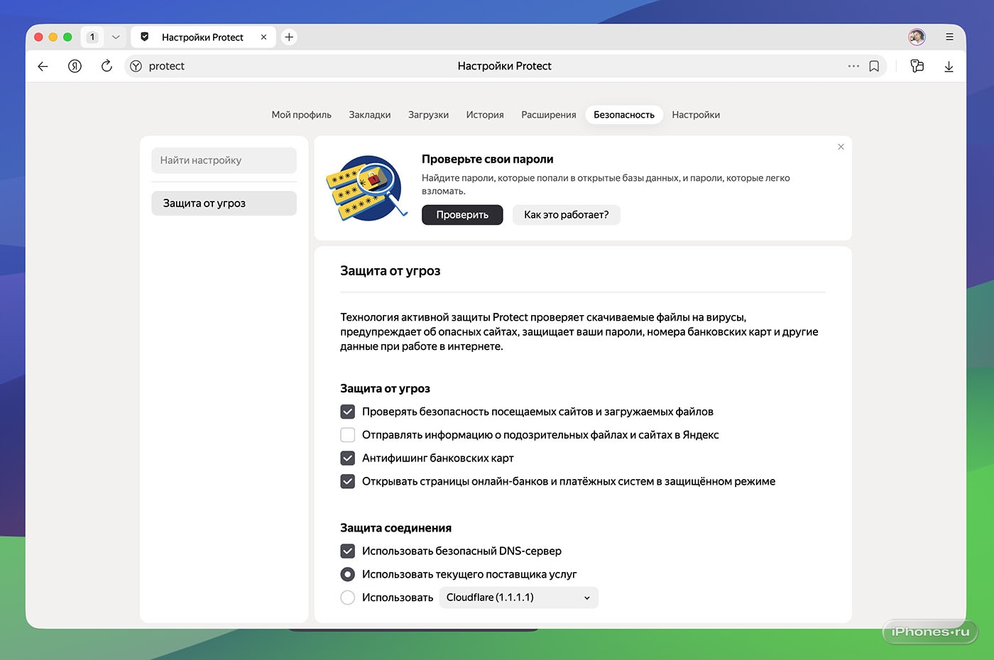Toggle opening online banks in protected mode
Image resolution: width=994 pixels, height=660 pixels.
348,482
